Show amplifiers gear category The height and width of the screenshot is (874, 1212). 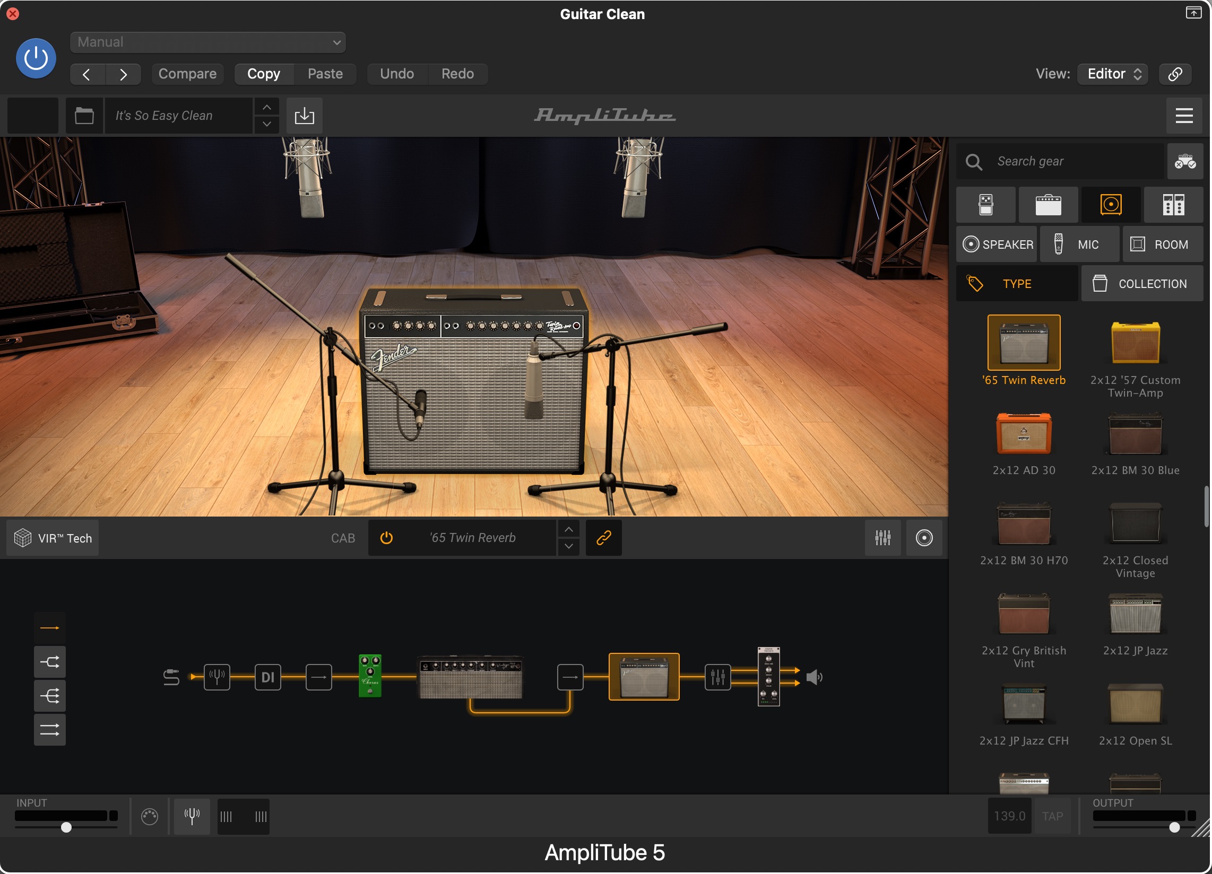(x=1049, y=205)
